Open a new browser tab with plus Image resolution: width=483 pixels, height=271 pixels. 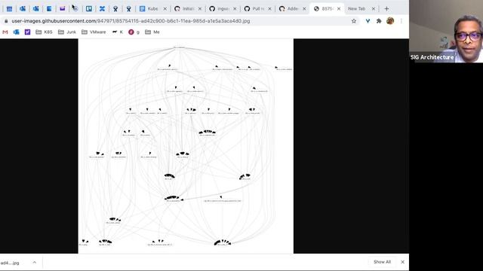386,9
